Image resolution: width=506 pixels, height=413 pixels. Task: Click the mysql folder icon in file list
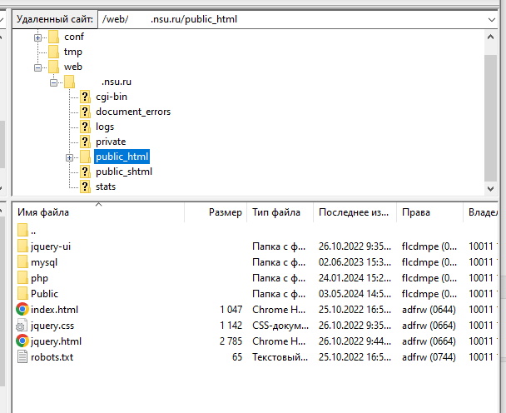pyautogui.click(x=22, y=262)
